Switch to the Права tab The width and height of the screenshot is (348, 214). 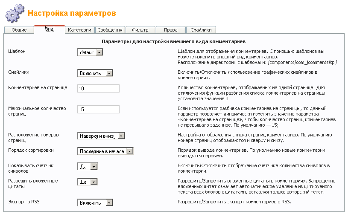click(x=170, y=30)
